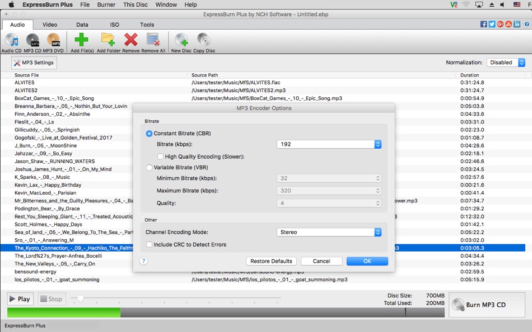This screenshot has width=532, height=332.
Task: Click the Play button
Action: [x=20, y=299]
